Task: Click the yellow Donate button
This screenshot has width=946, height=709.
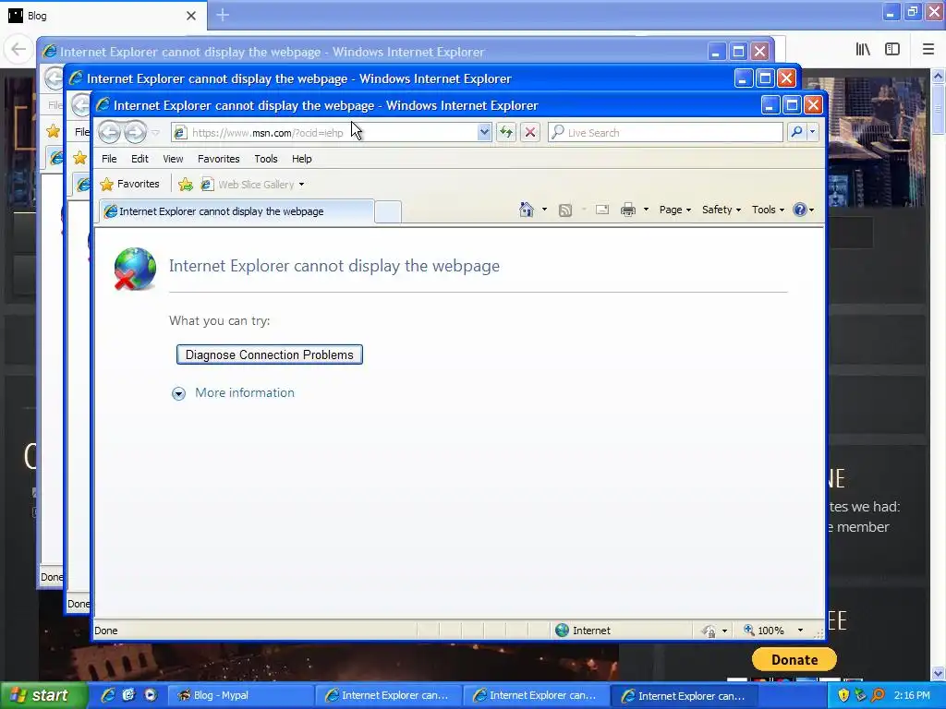Action: [x=794, y=659]
